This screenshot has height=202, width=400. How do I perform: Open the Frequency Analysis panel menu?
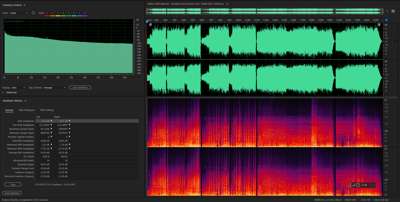25,5
